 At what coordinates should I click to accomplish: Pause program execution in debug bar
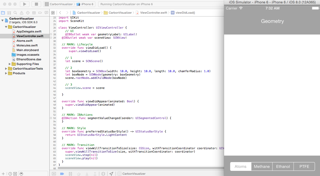70,174
